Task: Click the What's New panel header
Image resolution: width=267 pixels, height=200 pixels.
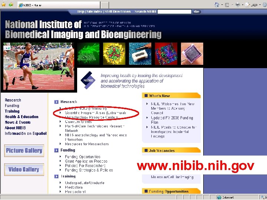Action: click(171, 96)
